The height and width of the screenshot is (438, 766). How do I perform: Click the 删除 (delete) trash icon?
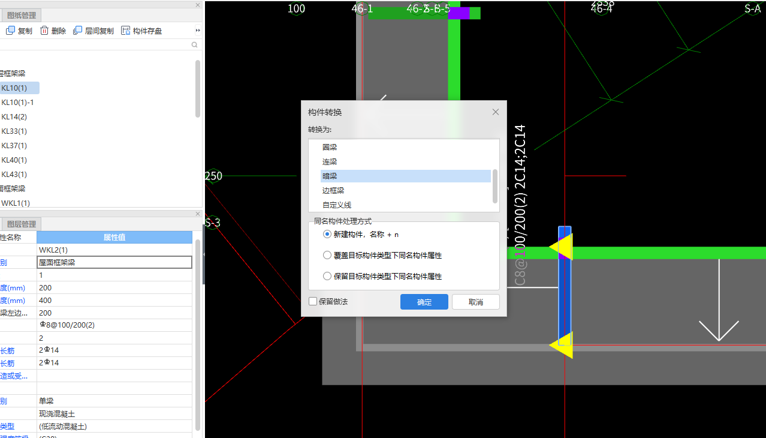pyautogui.click(x=44, y=31)
